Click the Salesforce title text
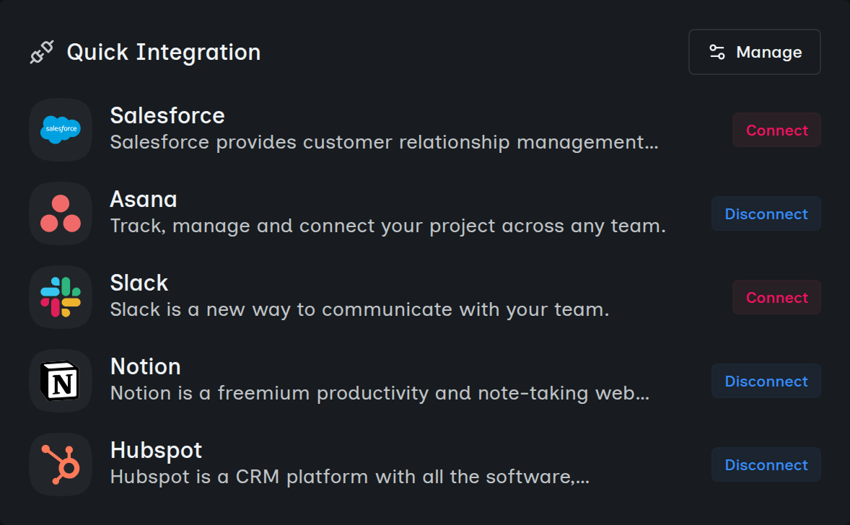 [167, 115]
